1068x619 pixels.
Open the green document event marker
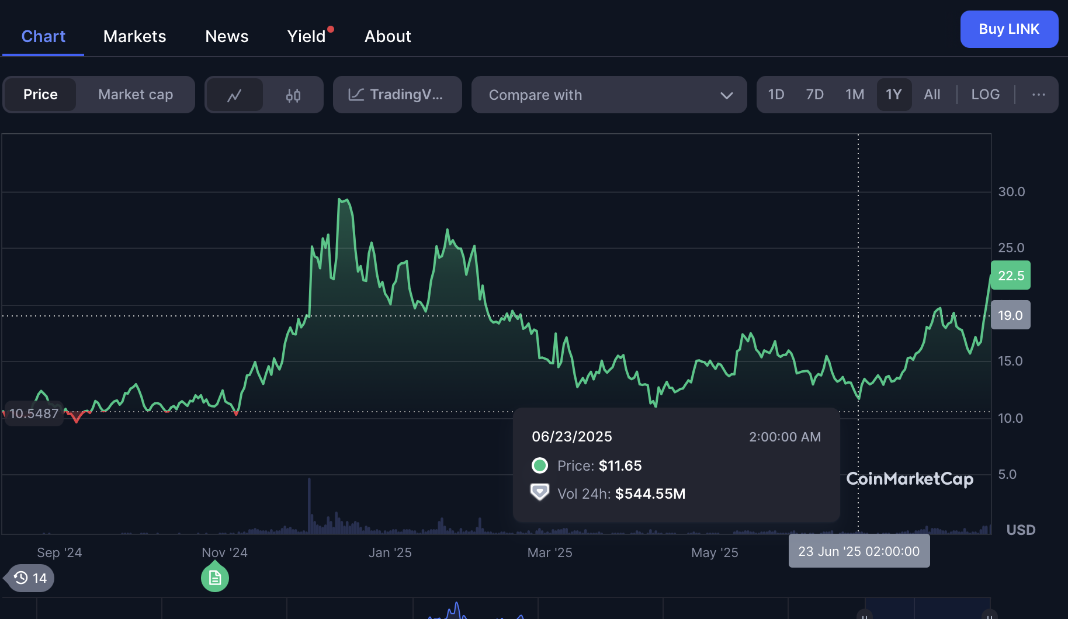pyautogui.click(x=215, y=577)
